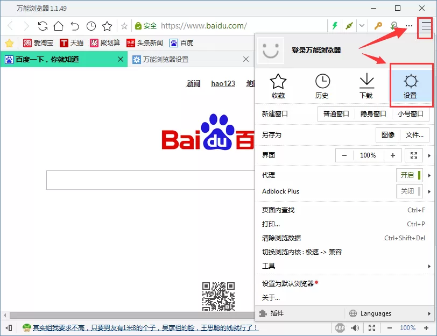Image resolution: width=437 pixels, height=336 pixels.
Task: Click the forward navigation arrow
Action: click(26, 26)
